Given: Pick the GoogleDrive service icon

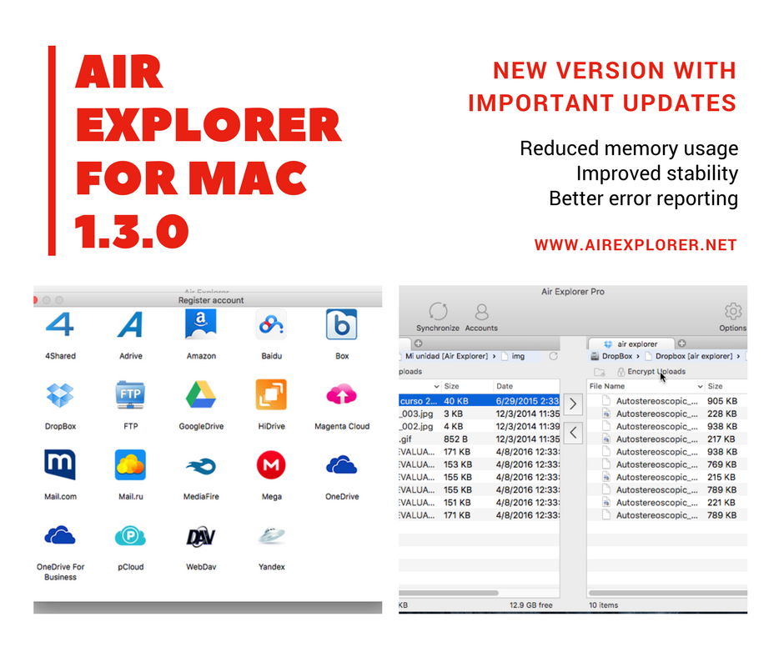Looking at the screenshot, I should pos(201,395).
